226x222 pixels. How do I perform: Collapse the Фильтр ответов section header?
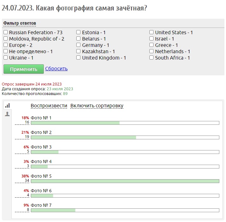[x=19, y=23]
